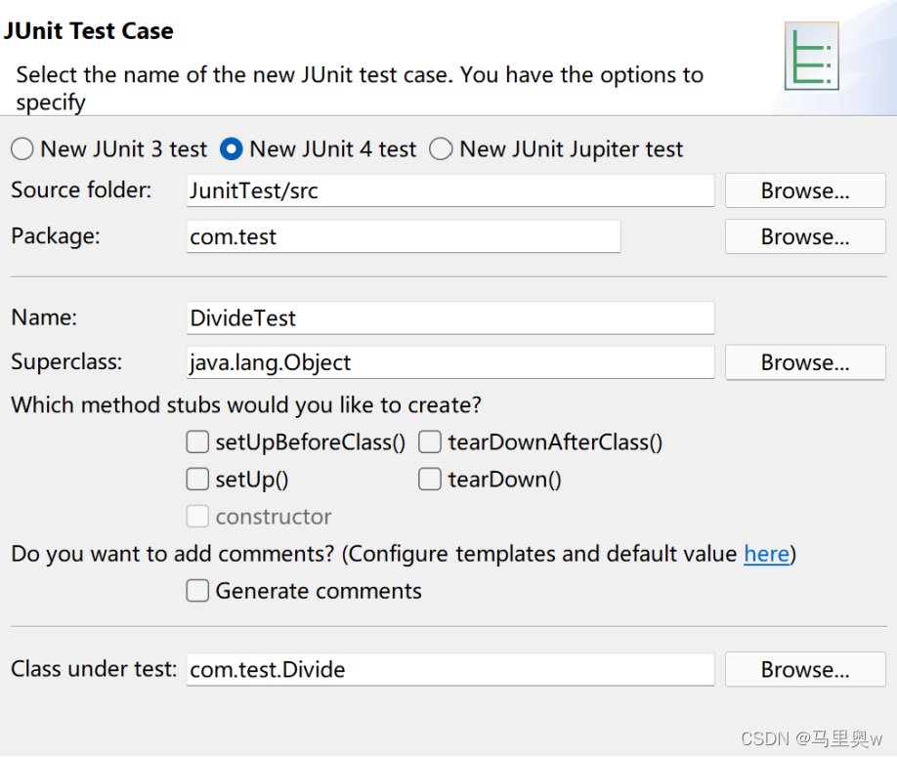
Task: Enable the setUpBeforeClass() method stub
Action: [x=197, y=442]
